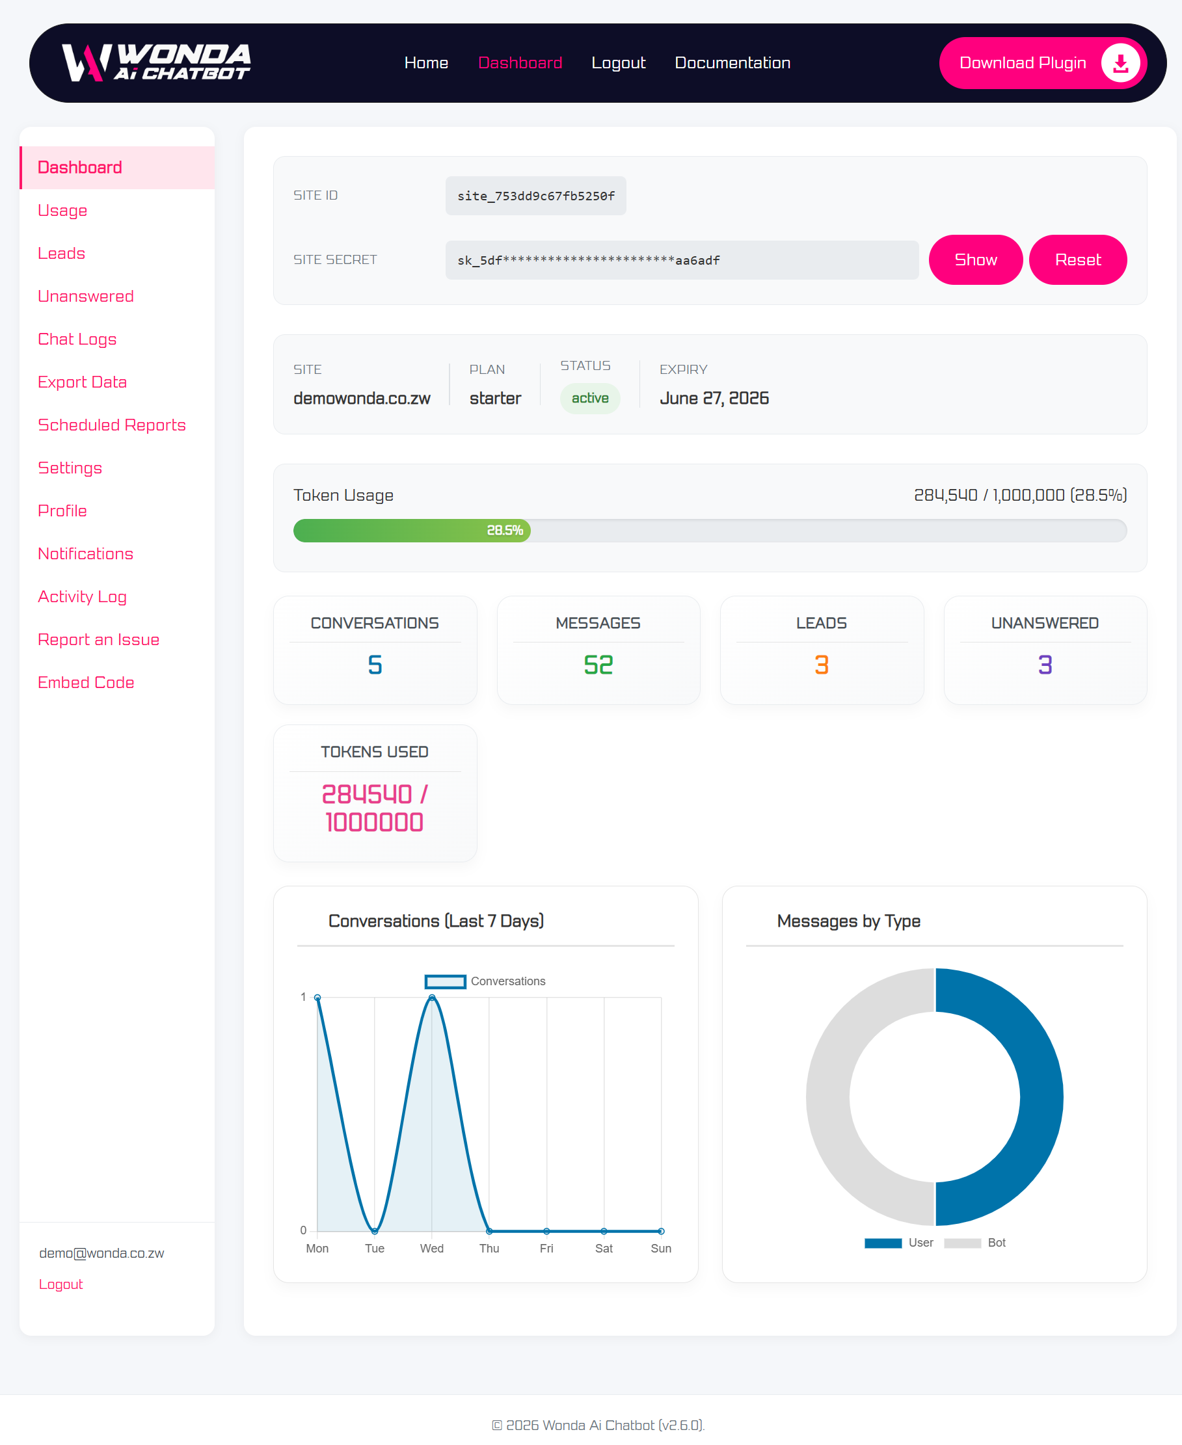This screenshot has width=1182, height=1445.
Task: Go to Home in top navigation
Action: click(x=425, y=62)
